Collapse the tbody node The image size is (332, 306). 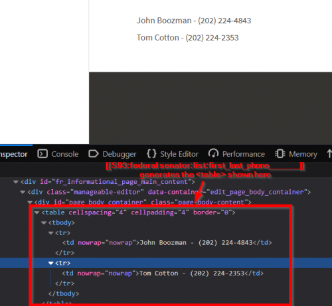click(x=44, y=223)
